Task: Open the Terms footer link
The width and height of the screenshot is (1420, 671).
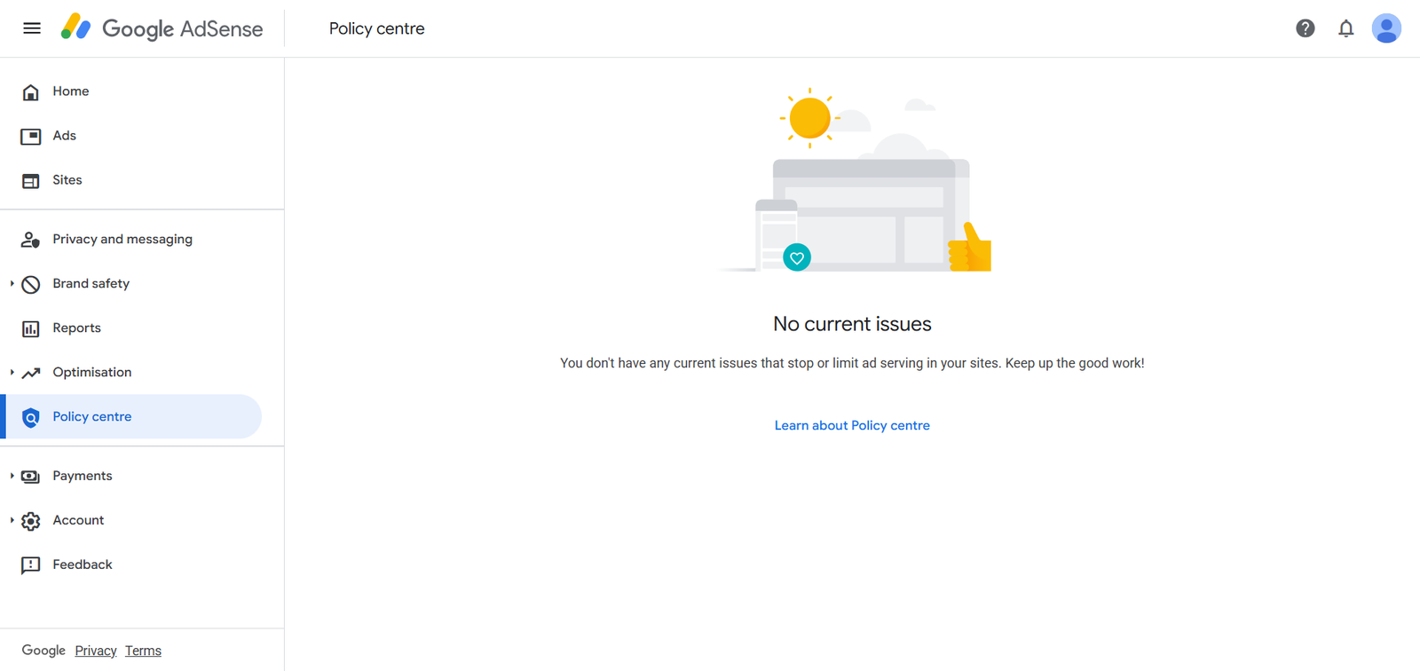Action: (x=143, y=651)
